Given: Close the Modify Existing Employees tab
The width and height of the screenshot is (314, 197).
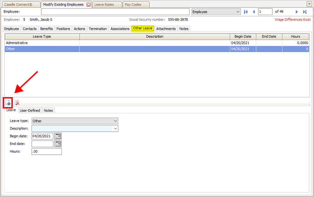Looking at the screenshot, I should (88, 4).
